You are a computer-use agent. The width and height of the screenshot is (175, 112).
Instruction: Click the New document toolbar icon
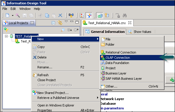pyautogui.click(x=8, y=15)
